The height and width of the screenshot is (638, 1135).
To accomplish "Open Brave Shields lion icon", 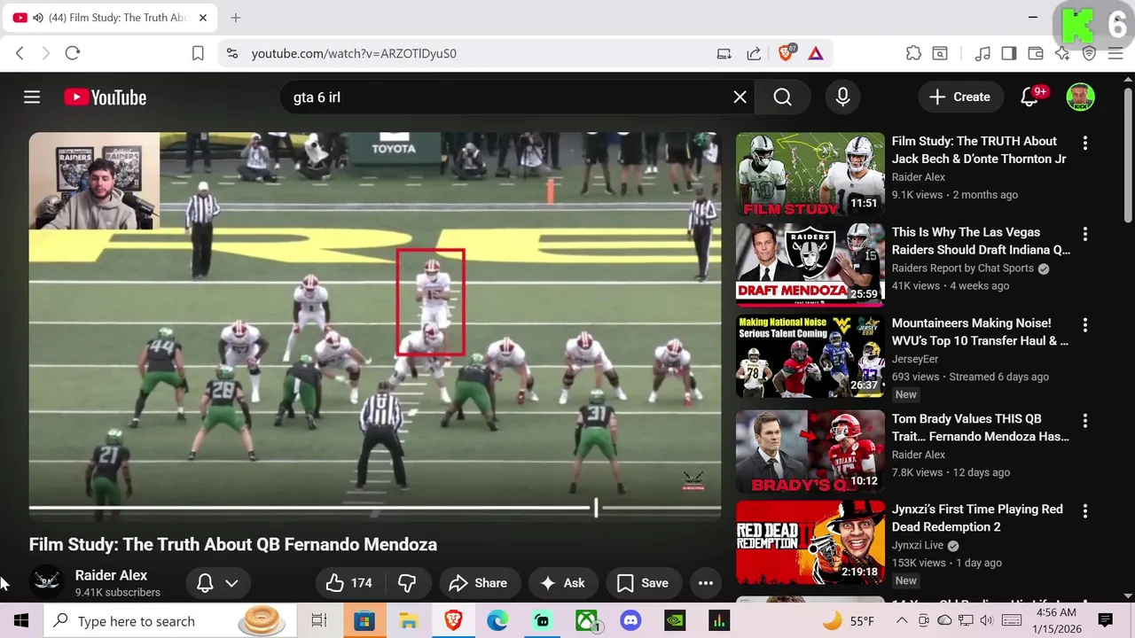I will (786, 53).
